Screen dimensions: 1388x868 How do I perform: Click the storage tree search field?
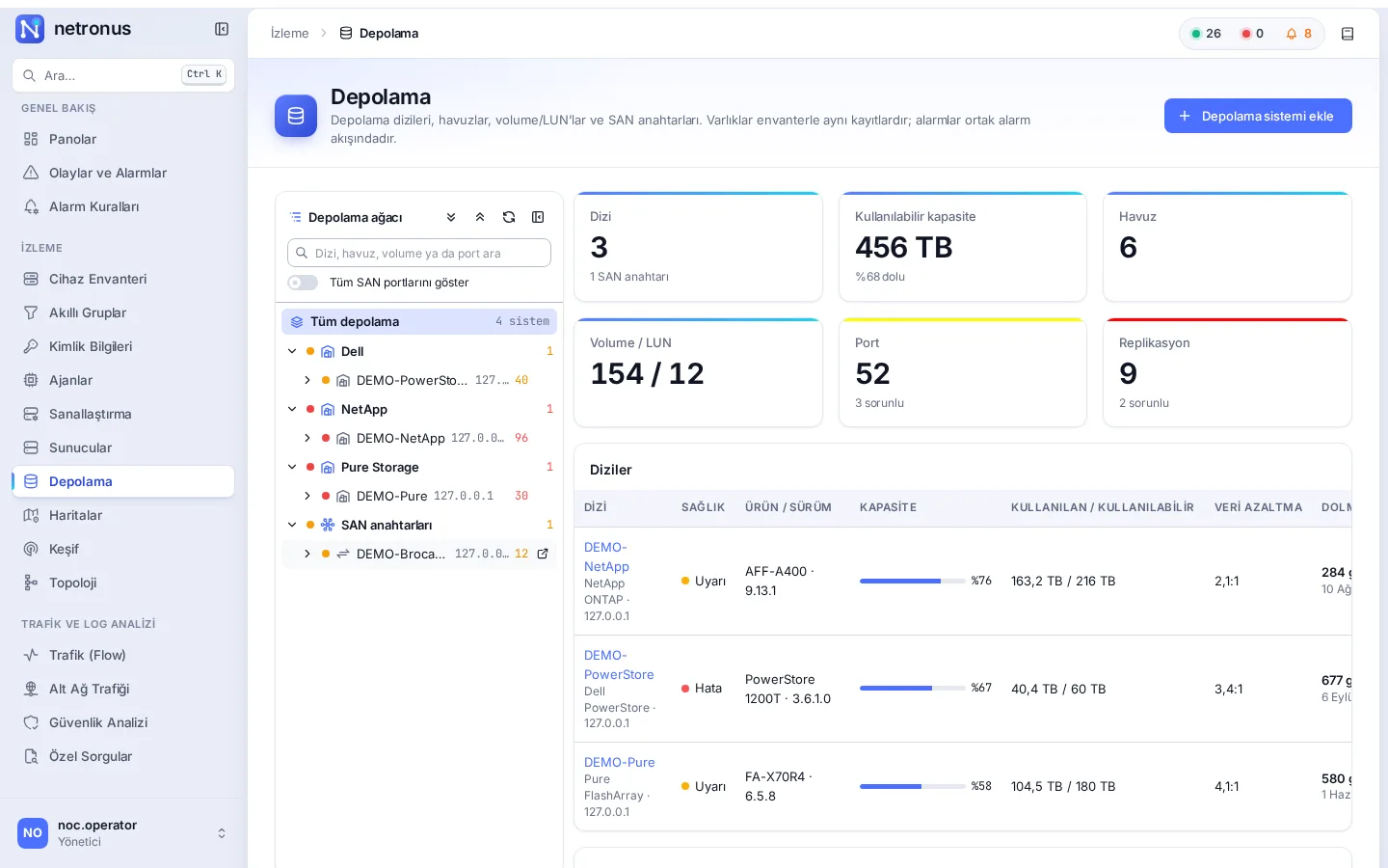(419, 253)
